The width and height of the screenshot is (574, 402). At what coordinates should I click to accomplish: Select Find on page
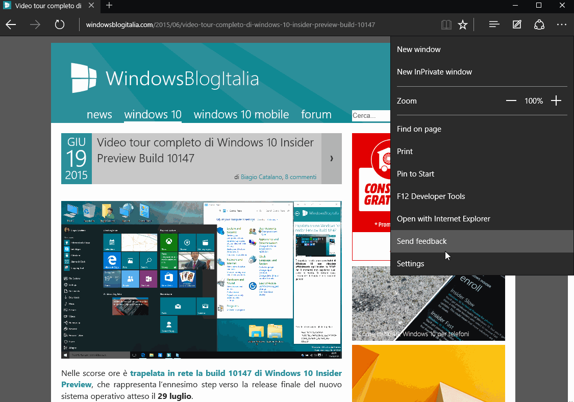482,129
